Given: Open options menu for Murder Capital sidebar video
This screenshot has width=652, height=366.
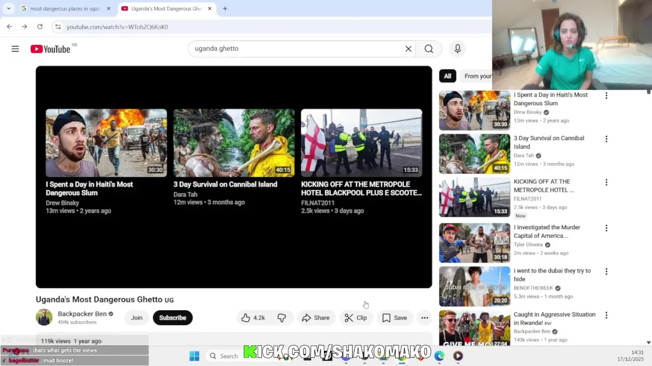Looking at the screenshot, I should [606, 228].
